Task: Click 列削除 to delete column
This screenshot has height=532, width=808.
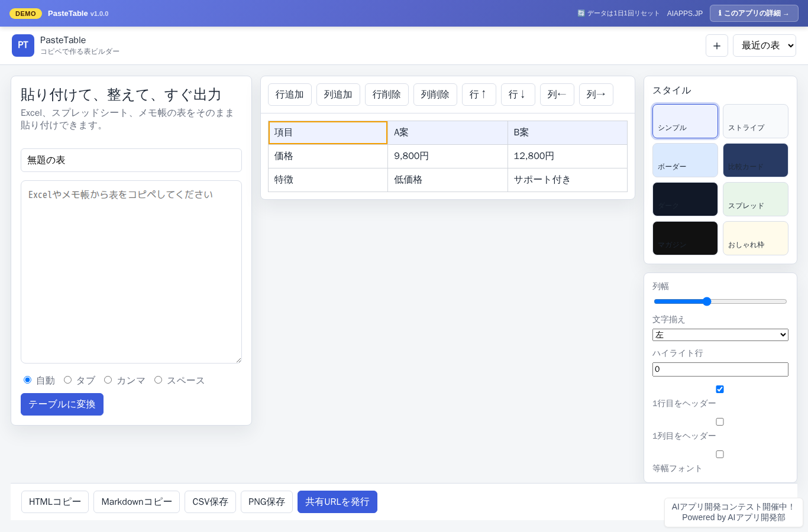Action: pos(435,95)
